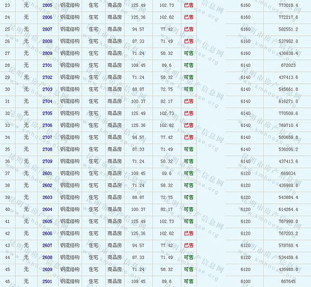Open room 2709 link
The image size is (311, 287).
[47, 162]
